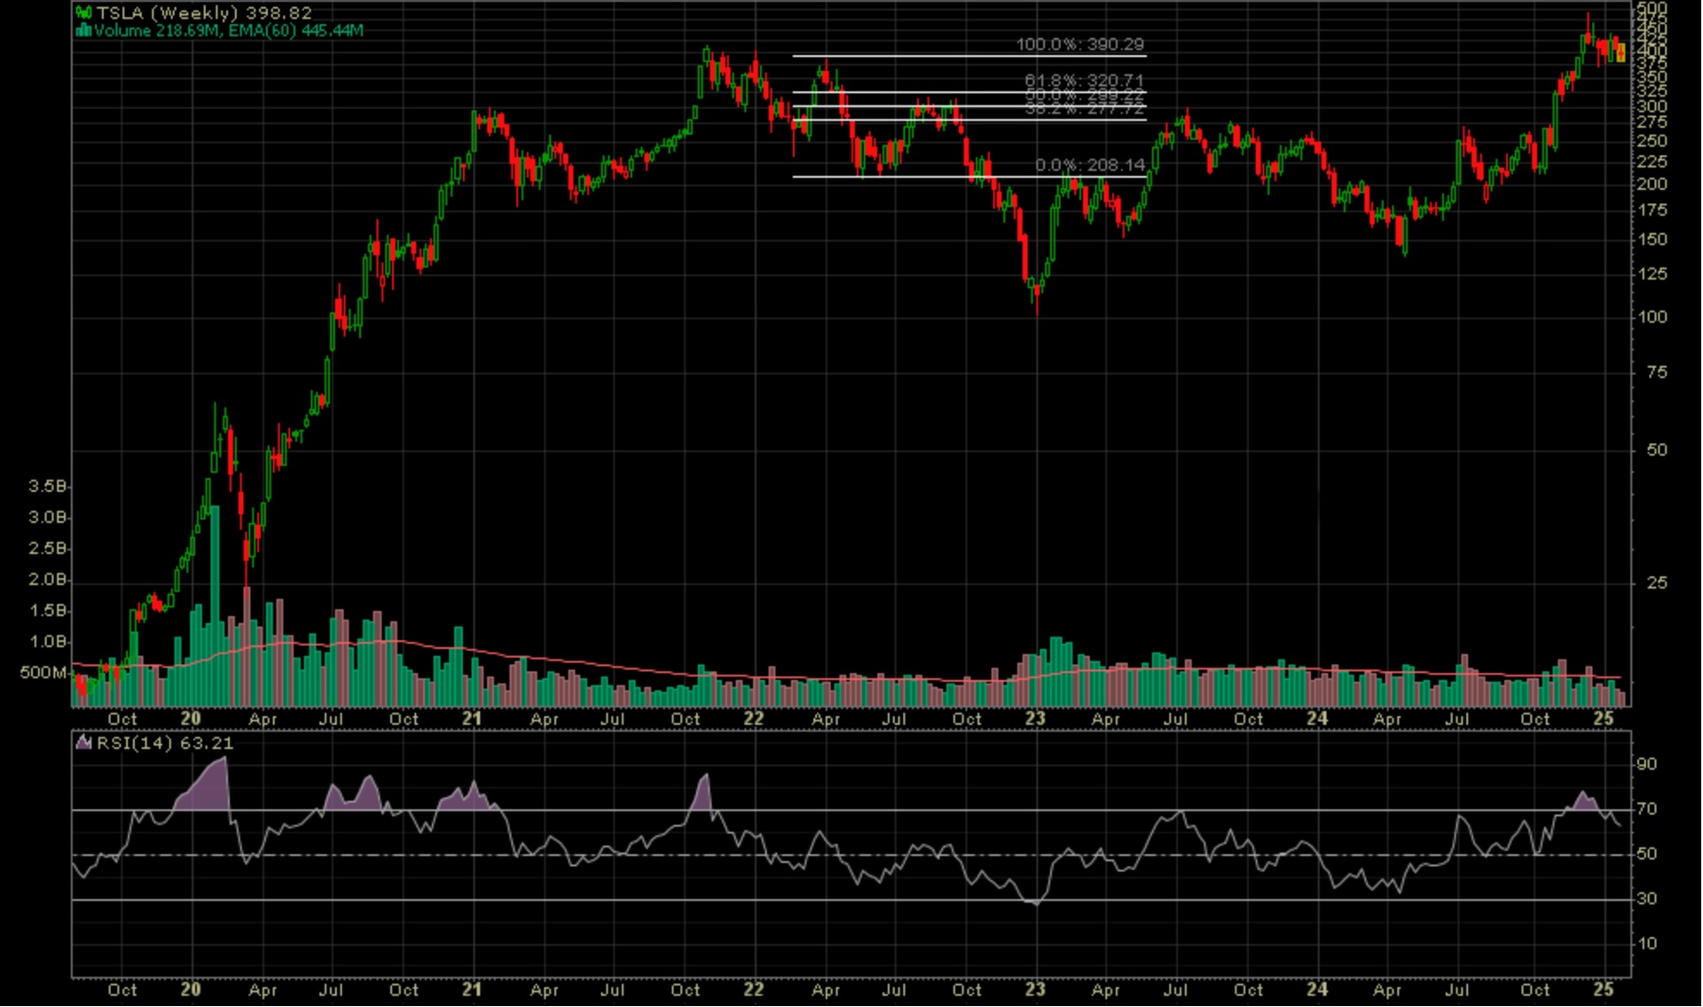Click the 100.0%: 390.29 Fibonacci label

(1079, 44)
